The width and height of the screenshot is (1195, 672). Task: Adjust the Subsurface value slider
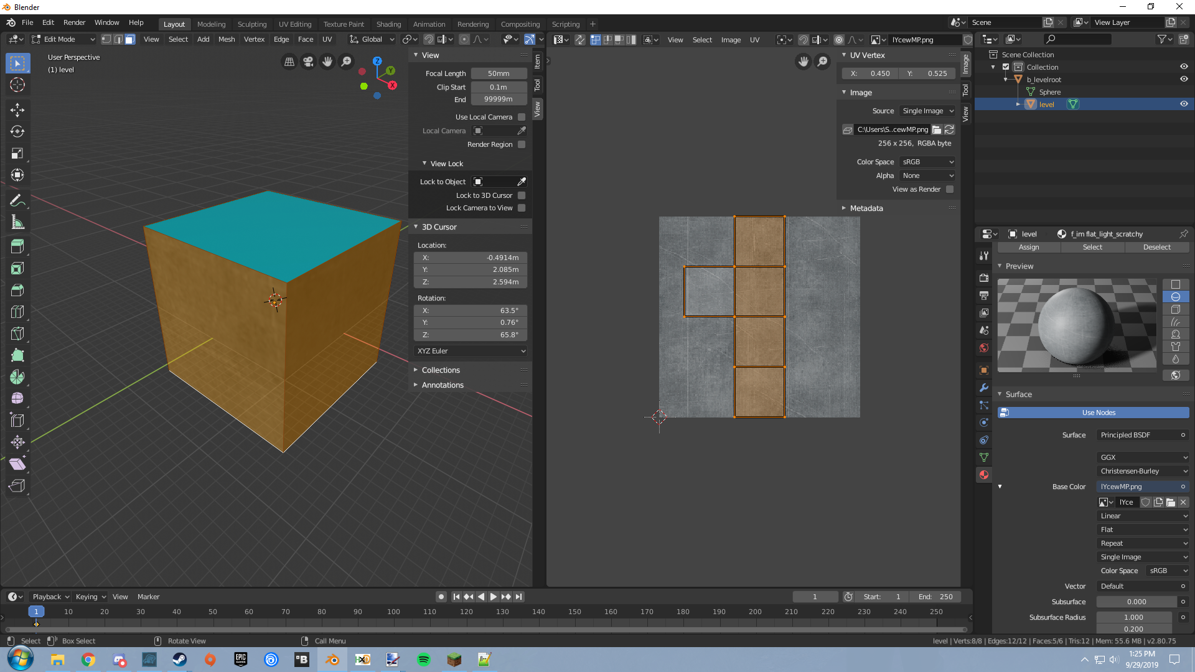[x=1136, y=602]
